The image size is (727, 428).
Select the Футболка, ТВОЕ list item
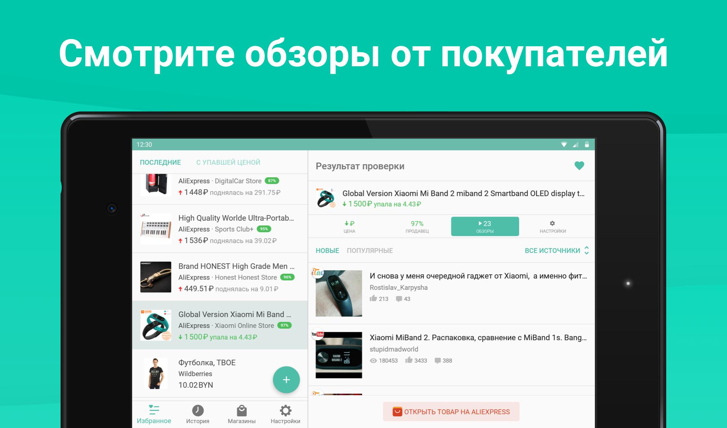[220, 373]
